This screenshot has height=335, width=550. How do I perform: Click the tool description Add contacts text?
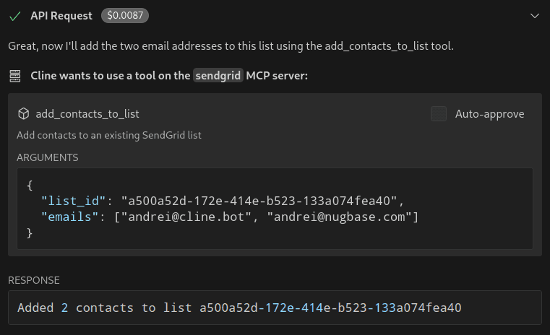point(109,135)
